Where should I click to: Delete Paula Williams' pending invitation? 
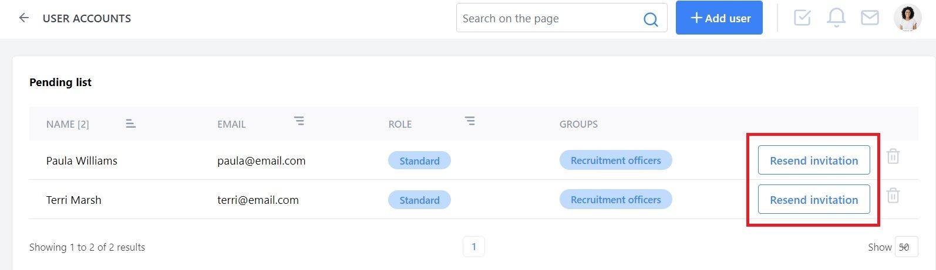click(x=893, y=156)
